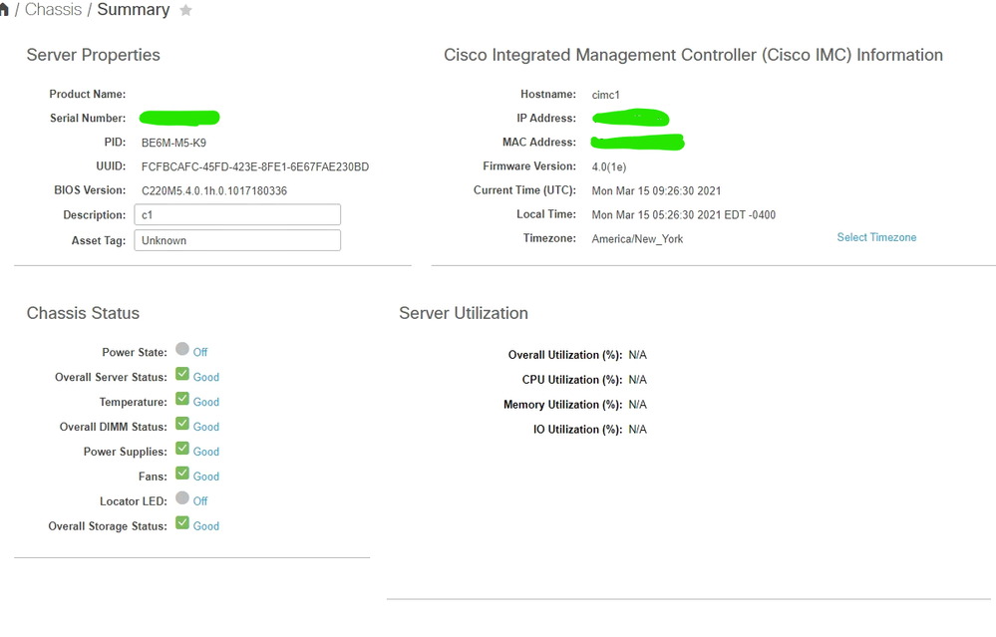996x637 pixels.
Task: Click the IP Address label
Action: (546, 118)
